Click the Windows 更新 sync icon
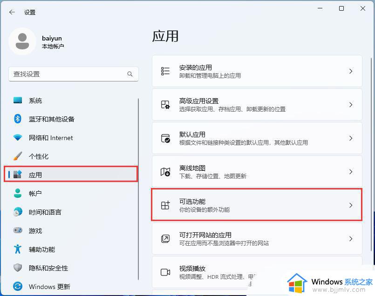This screenshot has height=296, width=375. click(18, 286)
